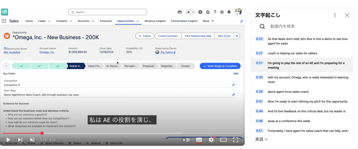Jump to transcript timestamp 0:41

[x=259, y=101]
